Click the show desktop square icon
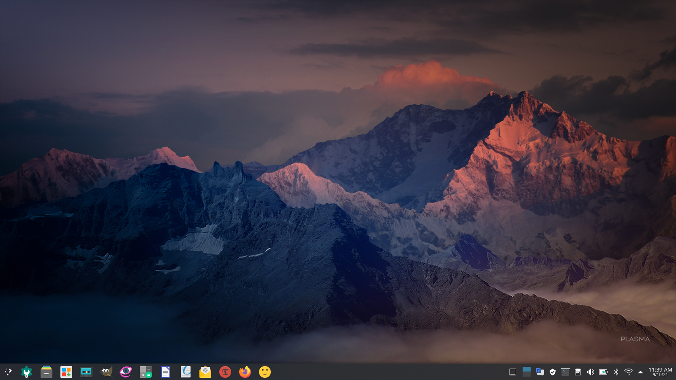The image size is (676, 380). [513, 372]
